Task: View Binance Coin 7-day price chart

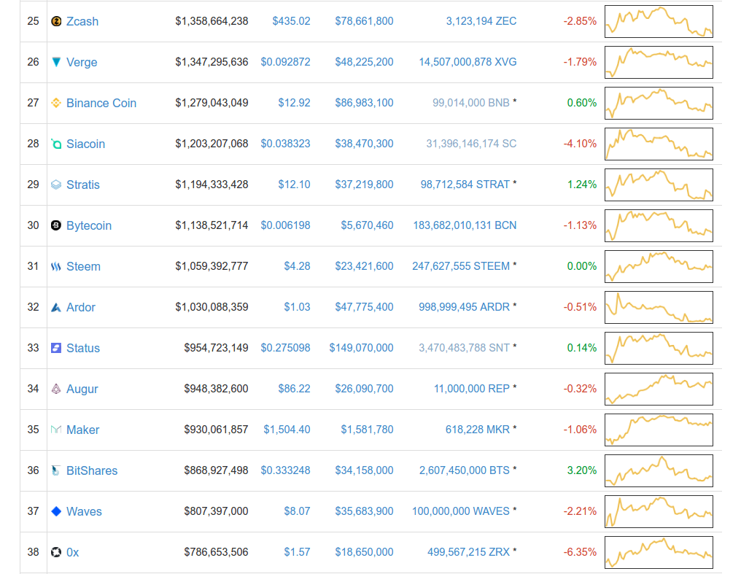Action: pyautogui.click(x=659, y=103)
